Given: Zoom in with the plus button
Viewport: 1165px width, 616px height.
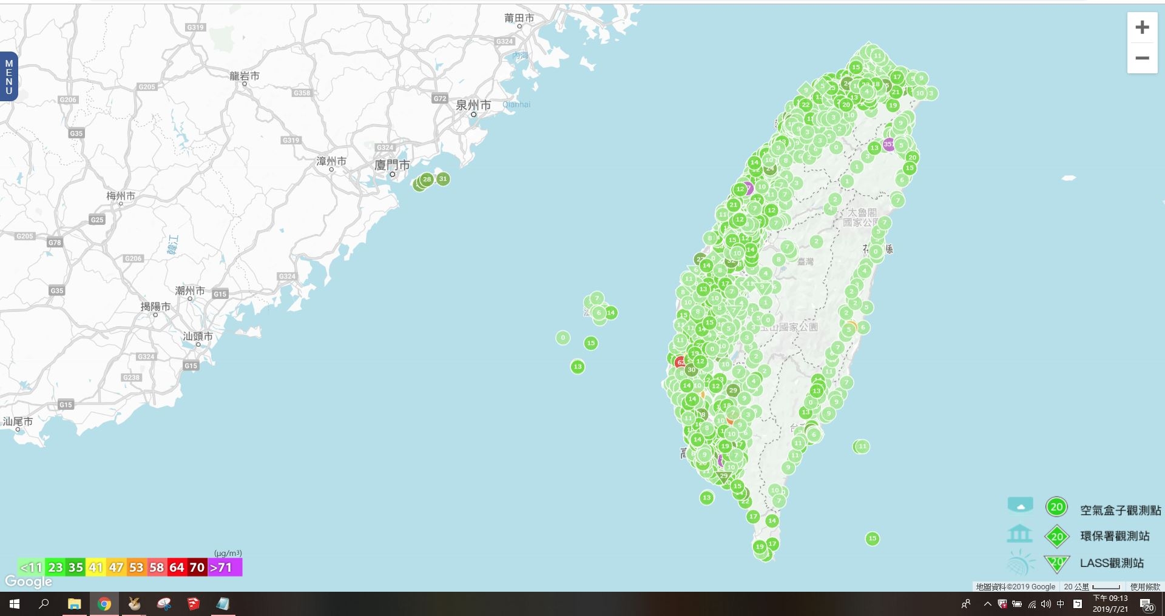Looking at the screenshot, I should 1142,27.
